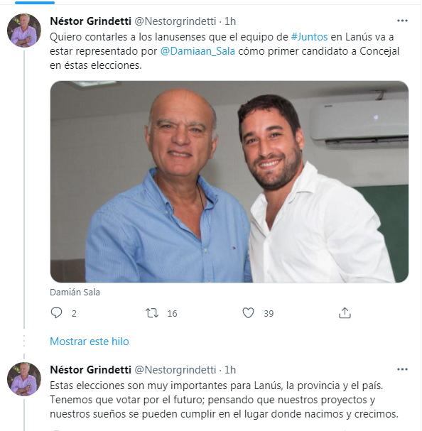Screen dimensions: 422x431
Task: Click Néstor Grindetti's avatar on second tweet
Action: click(24, 378)
